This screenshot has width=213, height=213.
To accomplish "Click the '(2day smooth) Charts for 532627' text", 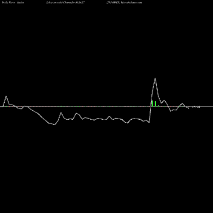I will [65, 3].
